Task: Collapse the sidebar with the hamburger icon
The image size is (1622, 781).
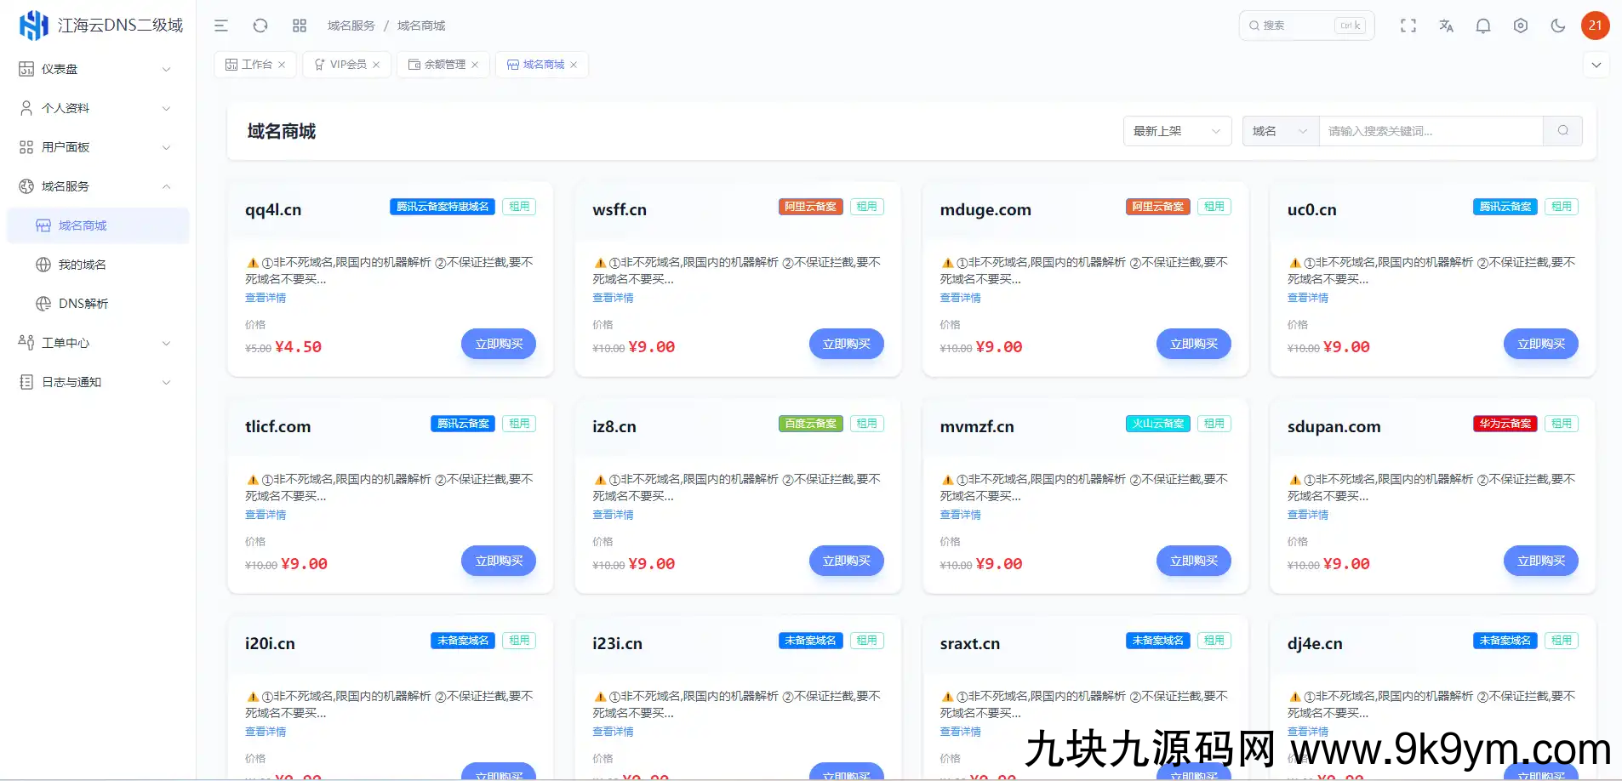Action: point(221,26)
